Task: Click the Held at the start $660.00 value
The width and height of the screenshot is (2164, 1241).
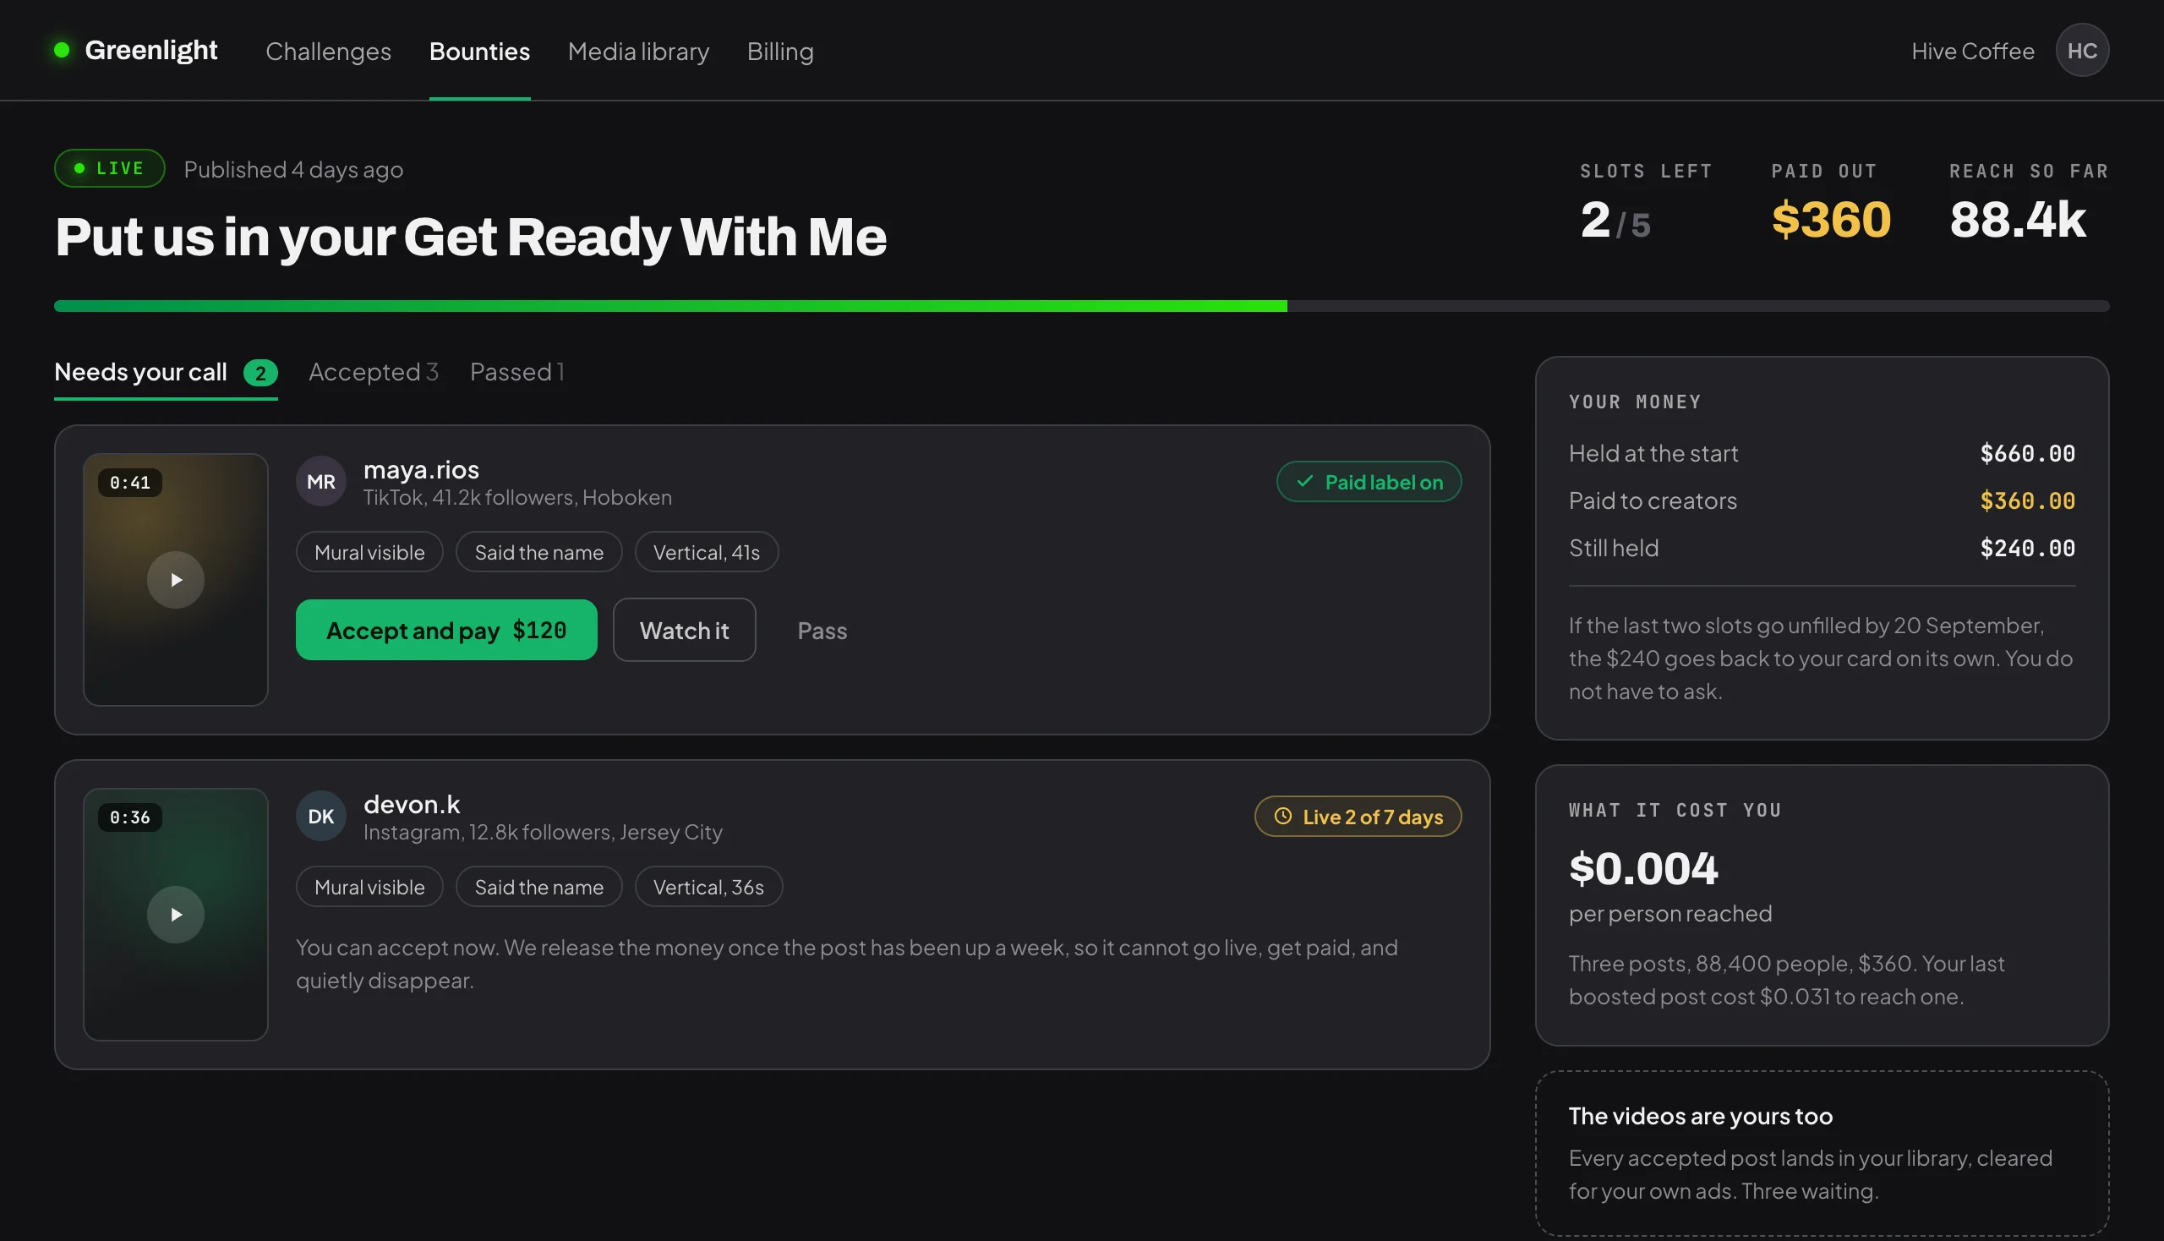Action: tap(2027, 453)
